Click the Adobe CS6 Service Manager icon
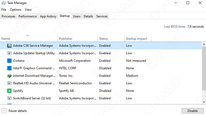The image size is (206, 116). coord(9,46)
